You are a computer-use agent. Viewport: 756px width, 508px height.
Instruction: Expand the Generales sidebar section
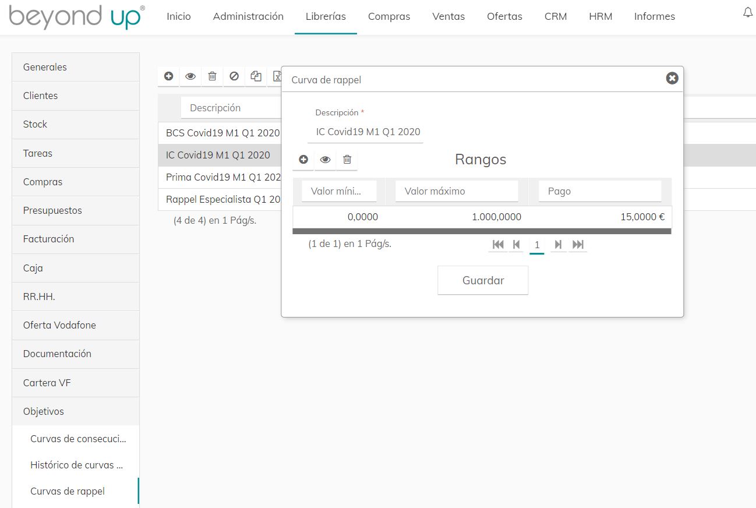(76, 67)
